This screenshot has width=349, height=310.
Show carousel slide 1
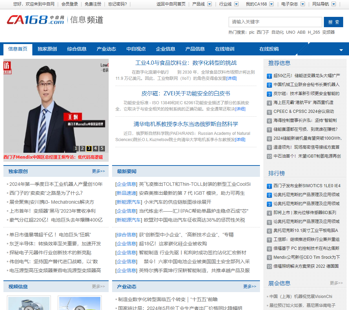76,148
